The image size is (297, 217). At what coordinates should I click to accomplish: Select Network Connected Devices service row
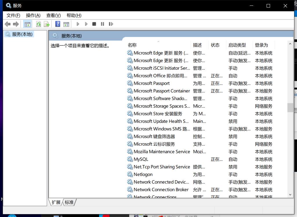(200, 182)
